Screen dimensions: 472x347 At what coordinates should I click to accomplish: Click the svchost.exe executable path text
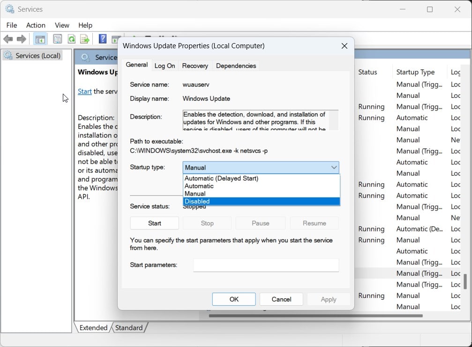pyautogui.click(x=199, y=151)
